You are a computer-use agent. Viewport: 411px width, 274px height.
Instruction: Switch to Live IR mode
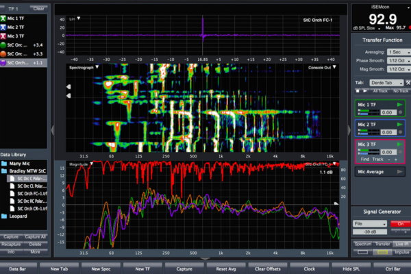pos(402,244)
